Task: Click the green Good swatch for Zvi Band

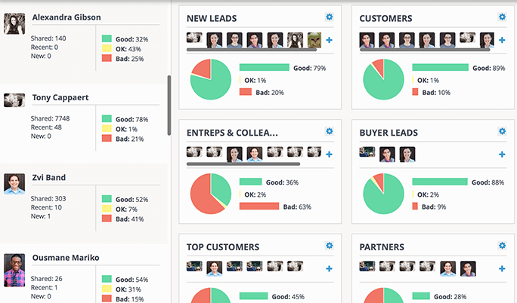Action: (107, 199)
